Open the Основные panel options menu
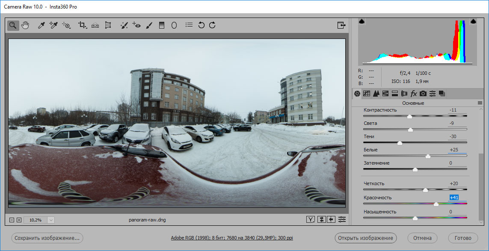 point(480,103)
